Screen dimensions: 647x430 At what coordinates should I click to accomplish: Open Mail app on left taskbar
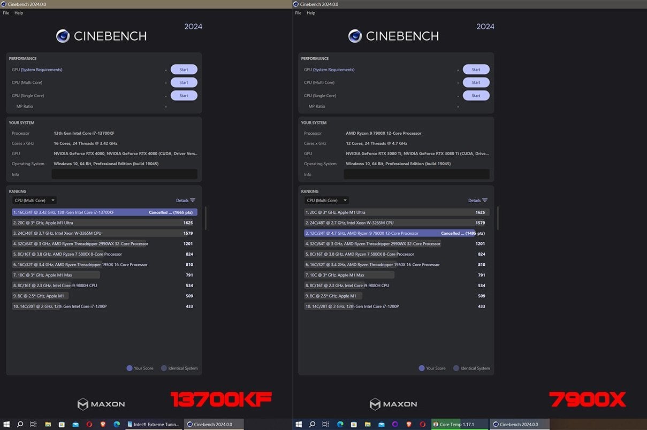(75, 425)
